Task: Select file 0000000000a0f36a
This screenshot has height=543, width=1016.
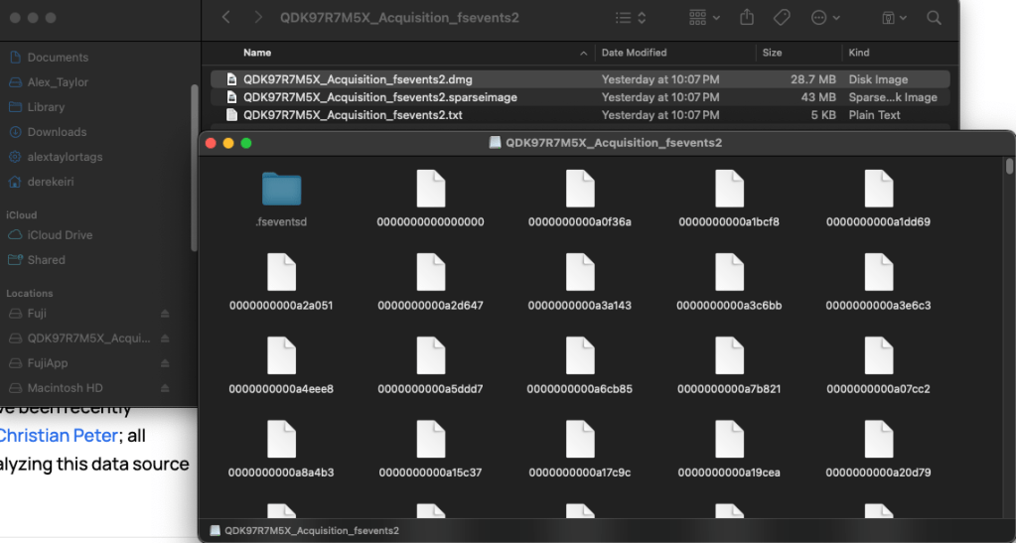Action: pyautogui.click(x=579, y=190)
